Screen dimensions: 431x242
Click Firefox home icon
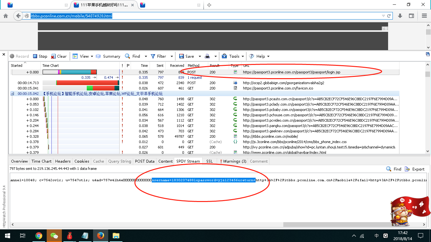pos(6,16)
